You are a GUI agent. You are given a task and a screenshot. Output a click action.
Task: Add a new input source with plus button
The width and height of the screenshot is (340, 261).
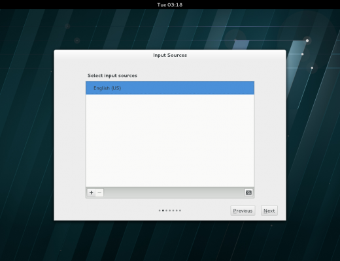pyautogui.click(x=91, y=192)
